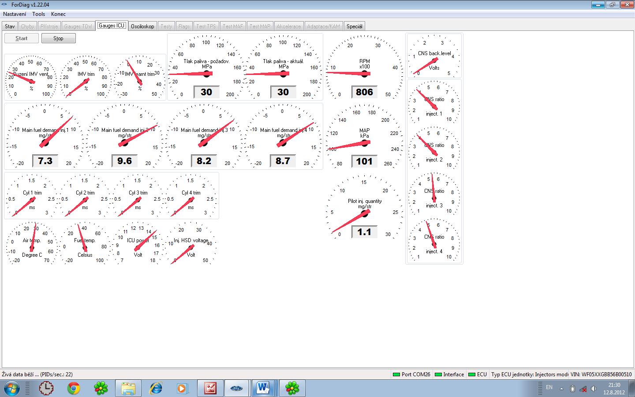Screen dimensions: 635x397
Task: Click the Konec menu item
Action: pos(58,14)
